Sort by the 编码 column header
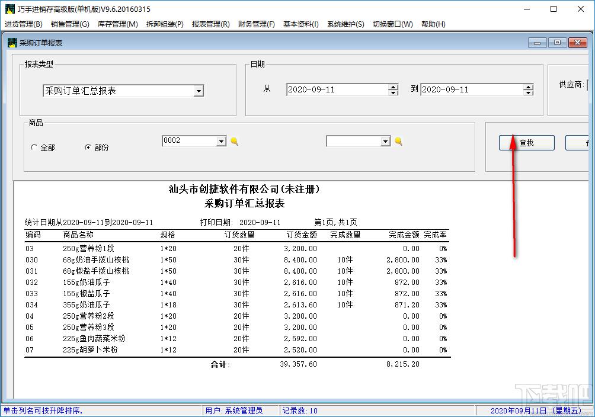The width and height of the screenshot is (595, 417). [x=33, y=235]
